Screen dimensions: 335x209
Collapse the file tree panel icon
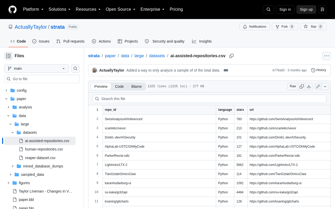point(8,56)
